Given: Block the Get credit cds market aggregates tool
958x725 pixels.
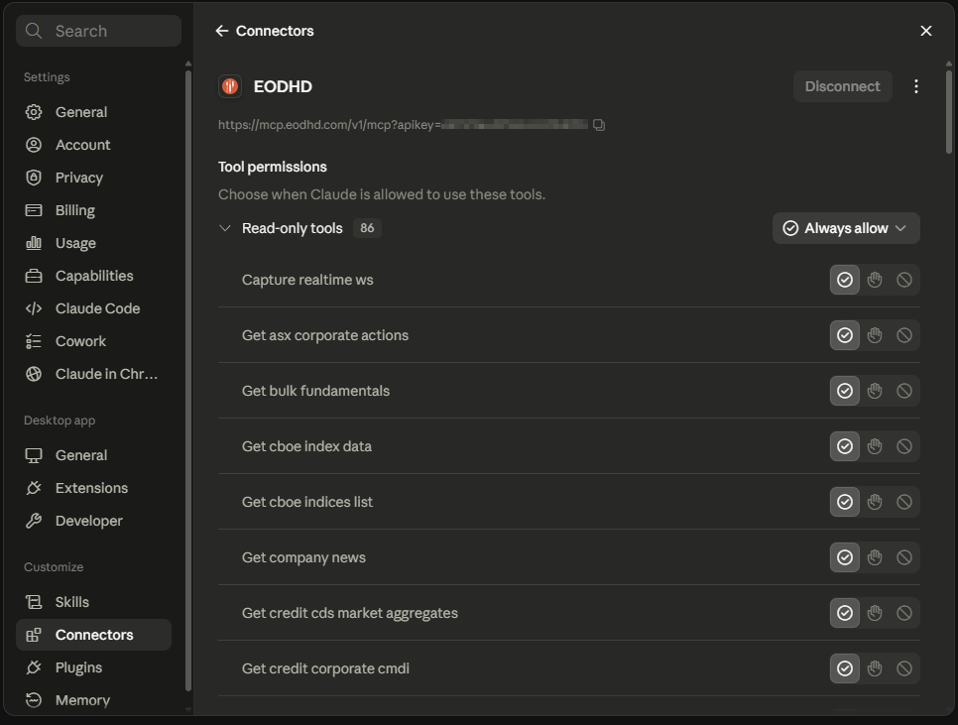Looking at the screenshot, I should [x=904, y=613].
